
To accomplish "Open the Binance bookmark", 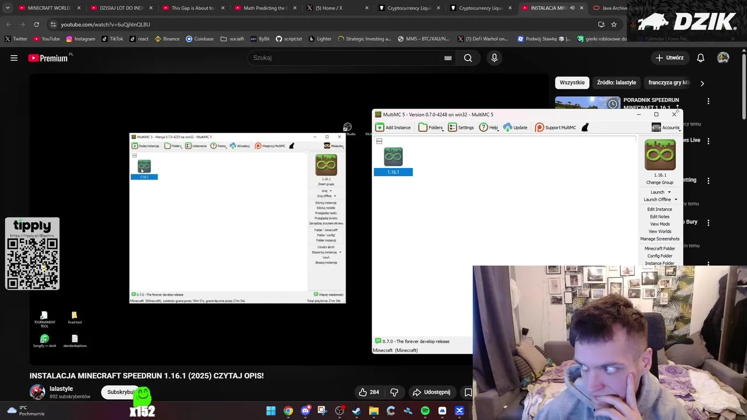I will [167, 39].
